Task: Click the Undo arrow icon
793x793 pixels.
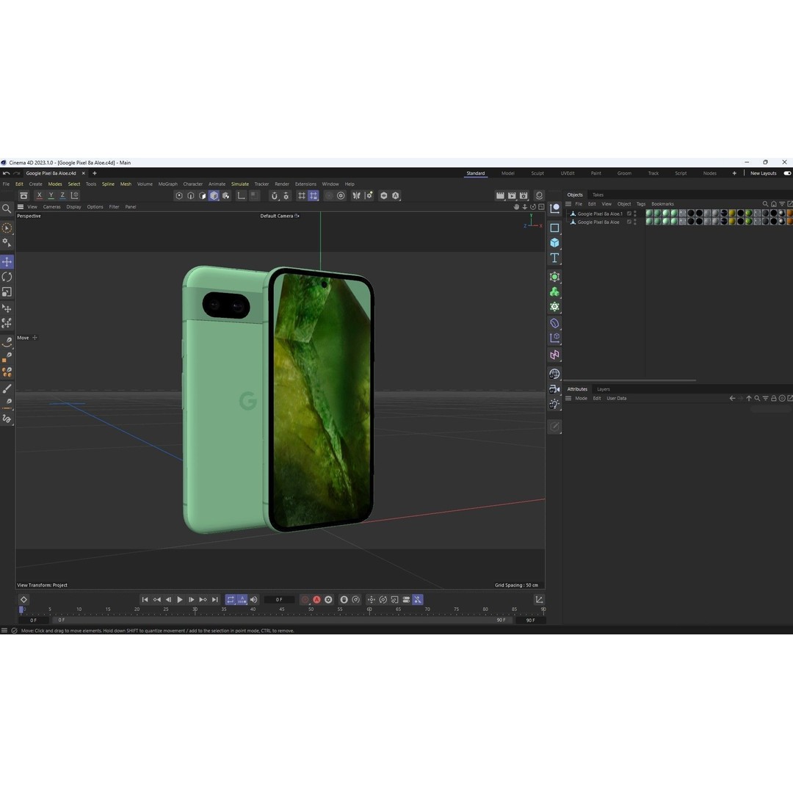Action: click(6, 173)
